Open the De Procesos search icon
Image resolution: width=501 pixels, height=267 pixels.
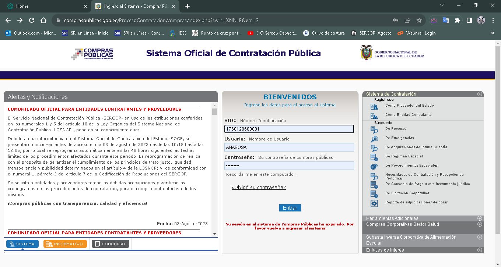pyautogui.click(x=374, y=129)
